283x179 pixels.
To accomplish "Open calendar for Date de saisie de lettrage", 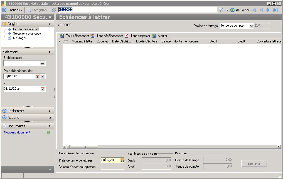I will (x=122, y=160).
